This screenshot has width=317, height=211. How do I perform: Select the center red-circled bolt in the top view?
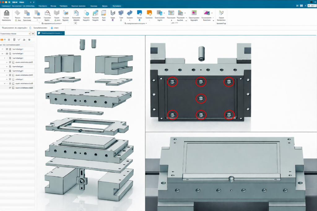click(x=201, y=98)
